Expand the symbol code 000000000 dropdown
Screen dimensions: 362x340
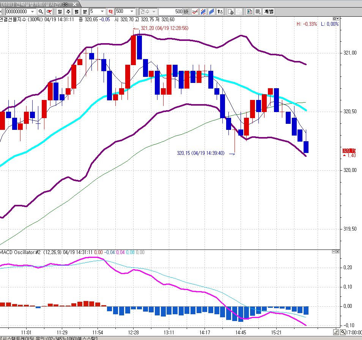click(x=32, y=11)
